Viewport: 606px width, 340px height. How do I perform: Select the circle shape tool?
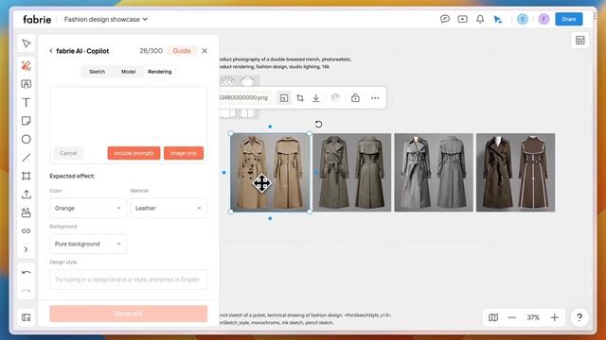27,139
